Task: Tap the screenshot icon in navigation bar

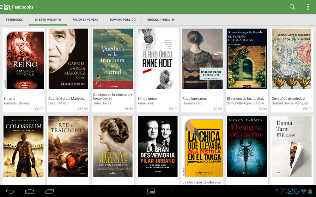Action: point(151,191)
